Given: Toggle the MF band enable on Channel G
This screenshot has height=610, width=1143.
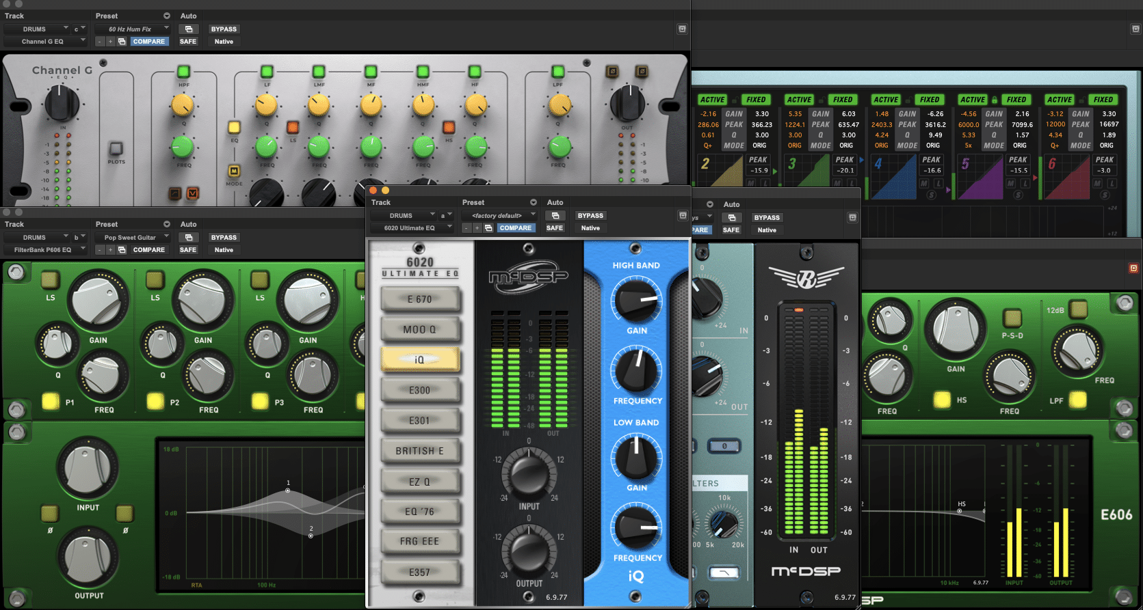Looking at the screenshot, I should click(371, 71).
